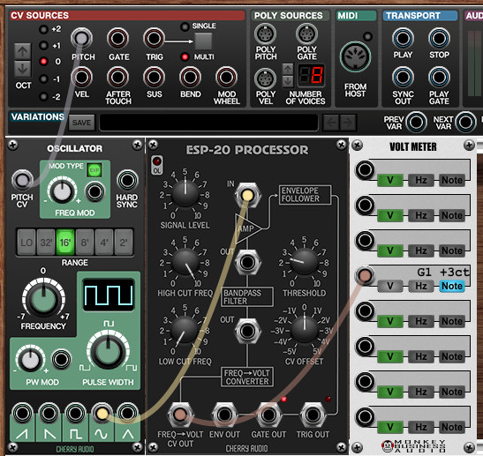Select the 16' range button
483x456 pixels.
coord(65,243)
